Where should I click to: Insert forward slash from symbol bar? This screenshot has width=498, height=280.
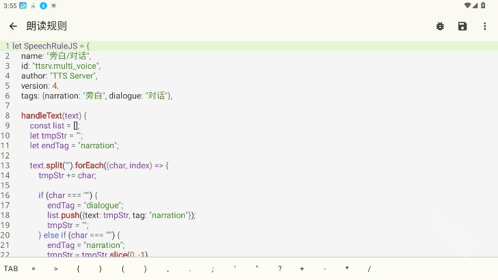pyautogui.click(x=369, y=269)
